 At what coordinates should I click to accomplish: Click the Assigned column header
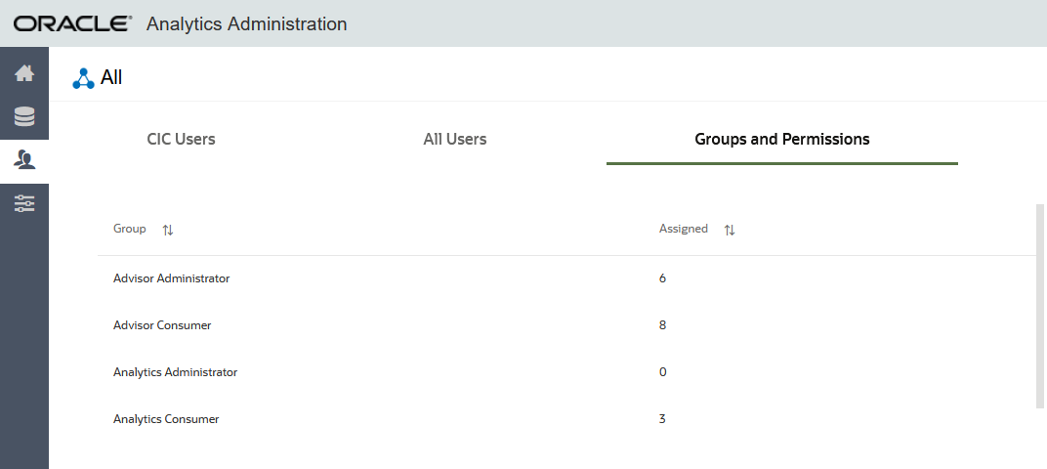683,229
